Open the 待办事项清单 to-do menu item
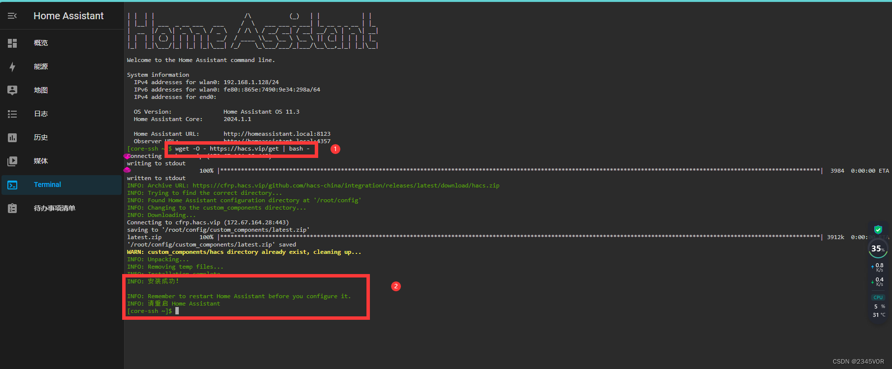Image resolution: width=892 pixels, height=369 pixels. (62, 208)
